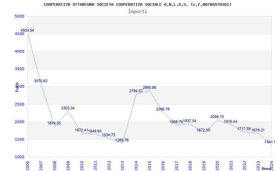275x172 pixels.
Task: Click the 2006 year on the x-axis
Action: click(x=27, y=165)
